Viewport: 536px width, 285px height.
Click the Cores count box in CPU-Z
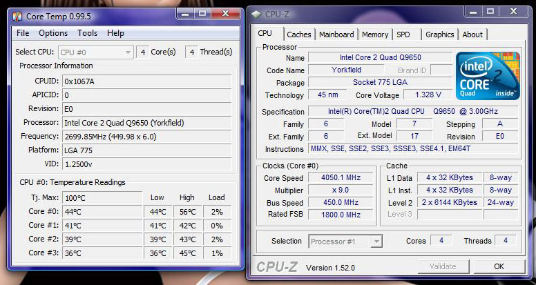(x=441, y=241)
